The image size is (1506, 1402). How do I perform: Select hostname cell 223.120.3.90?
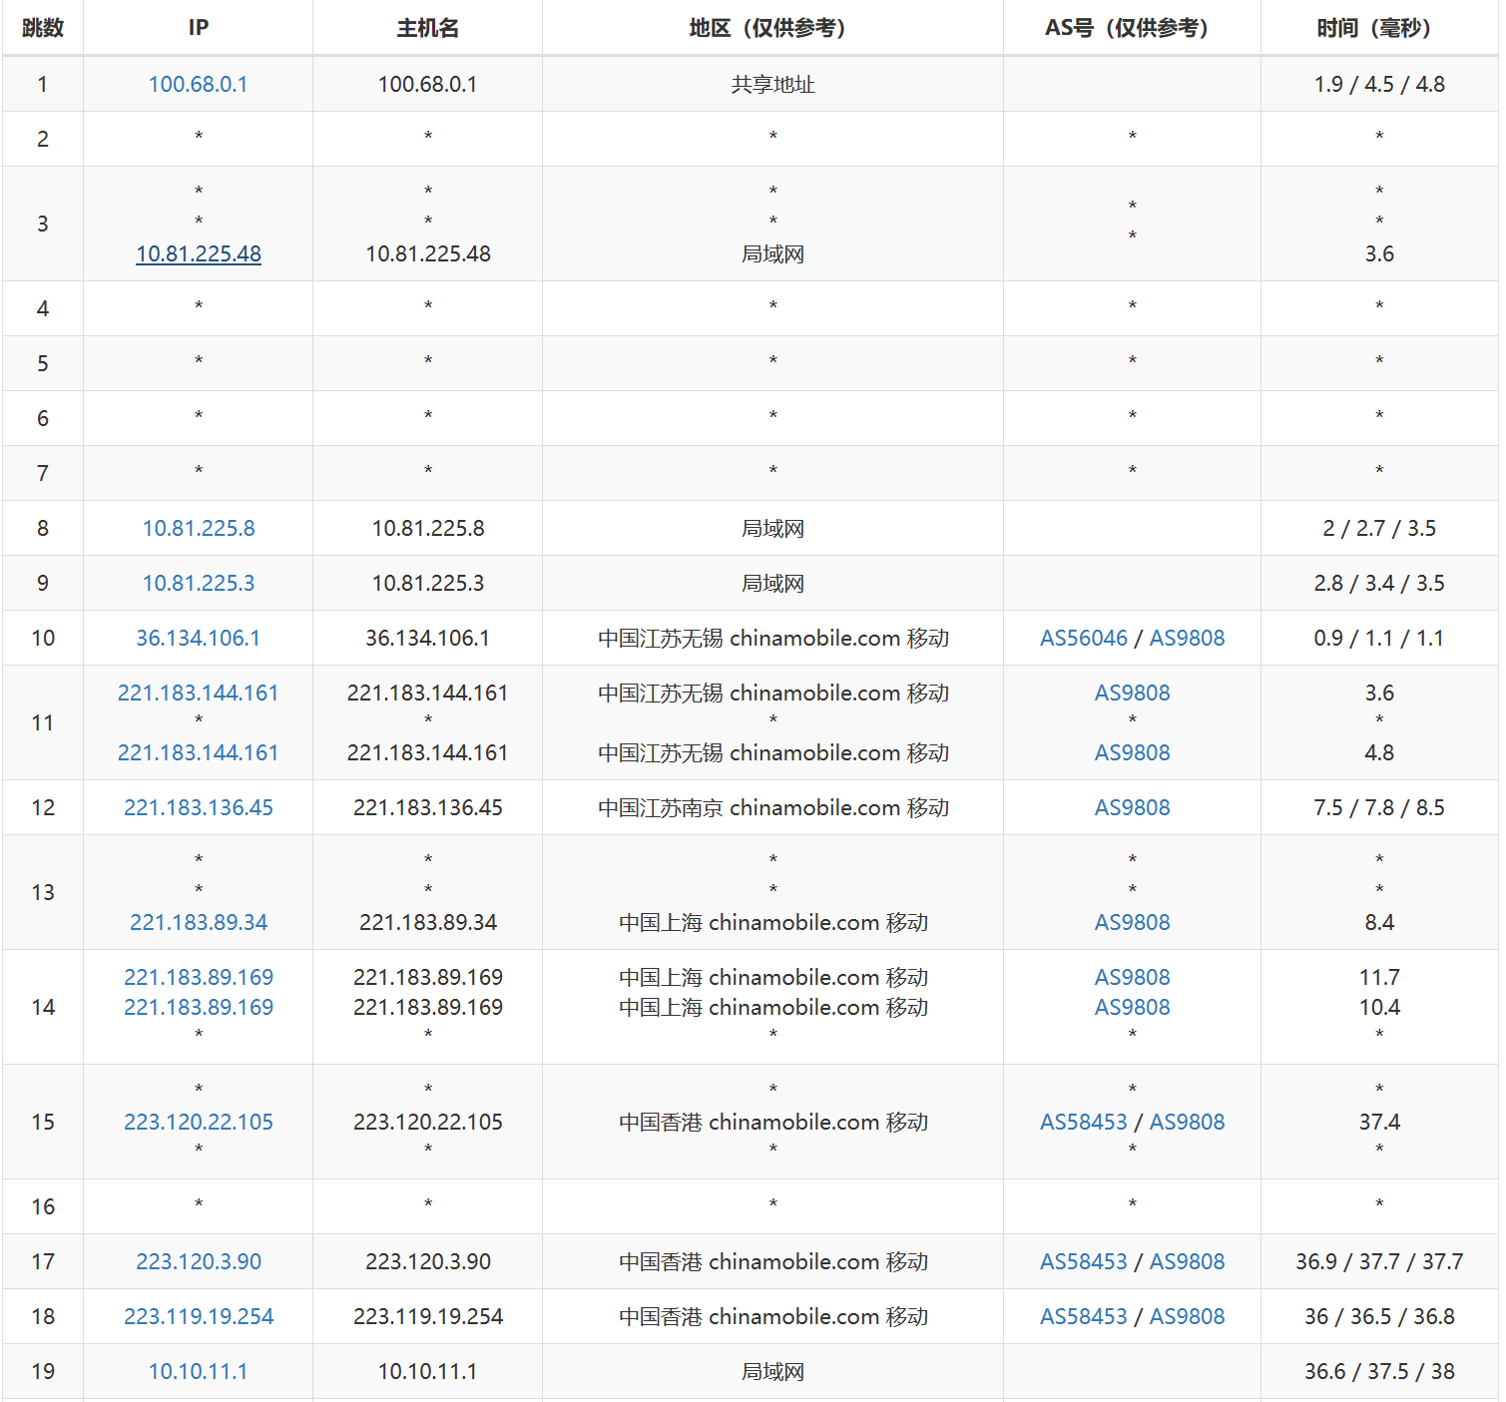point(428,1261)
